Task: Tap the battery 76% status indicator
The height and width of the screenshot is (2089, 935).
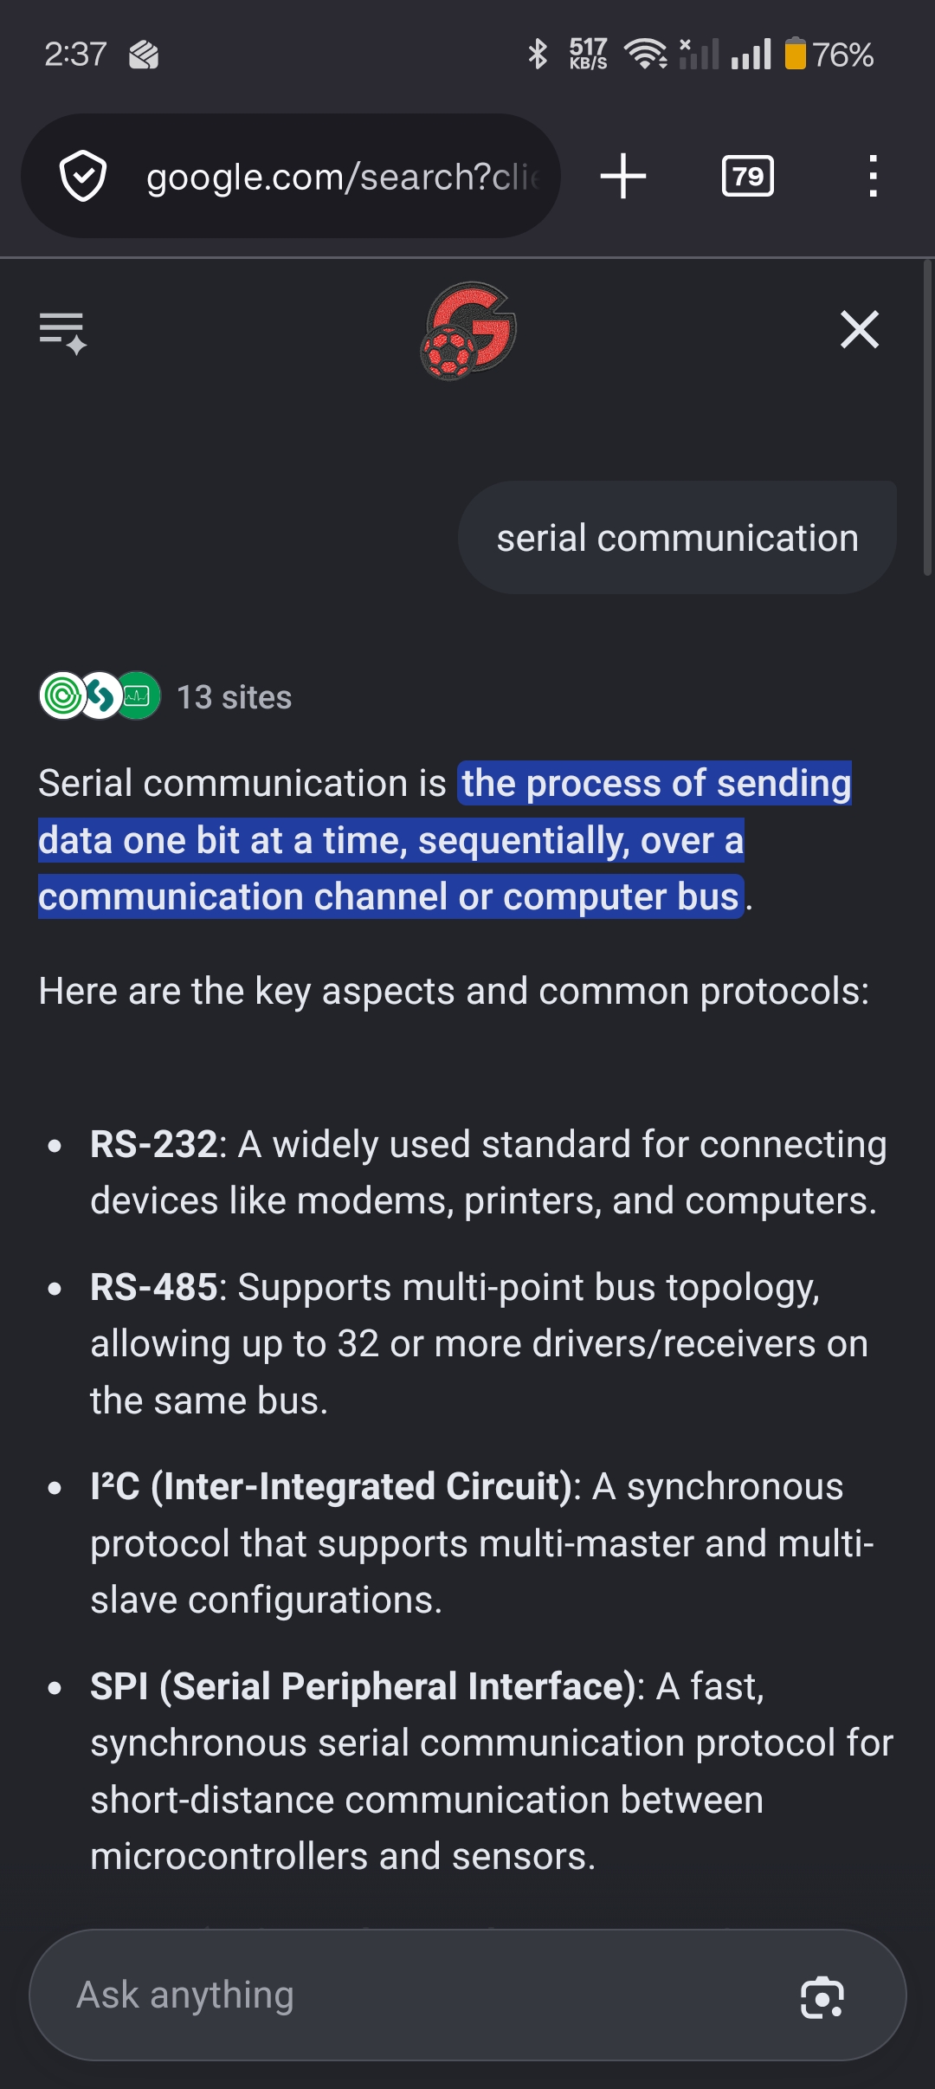Action: [829, 55]
